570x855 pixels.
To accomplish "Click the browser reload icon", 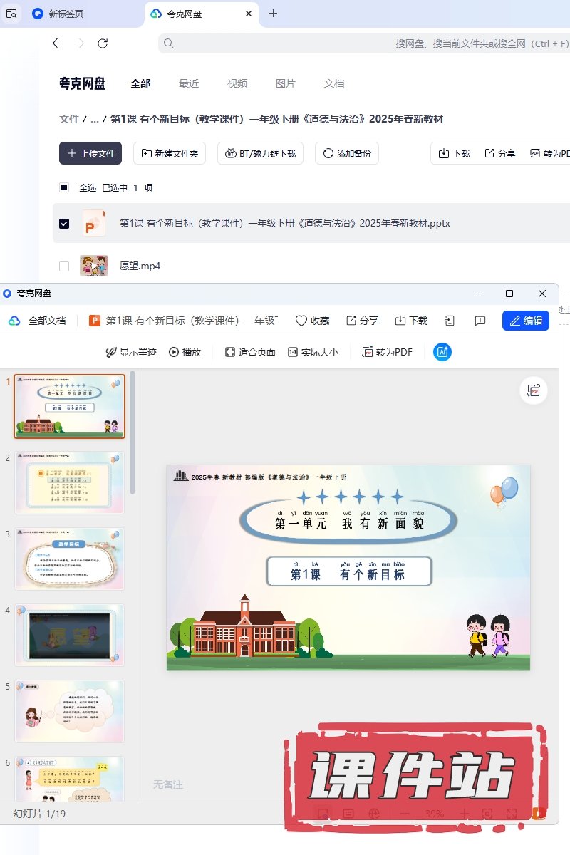I will pos(103,43).
